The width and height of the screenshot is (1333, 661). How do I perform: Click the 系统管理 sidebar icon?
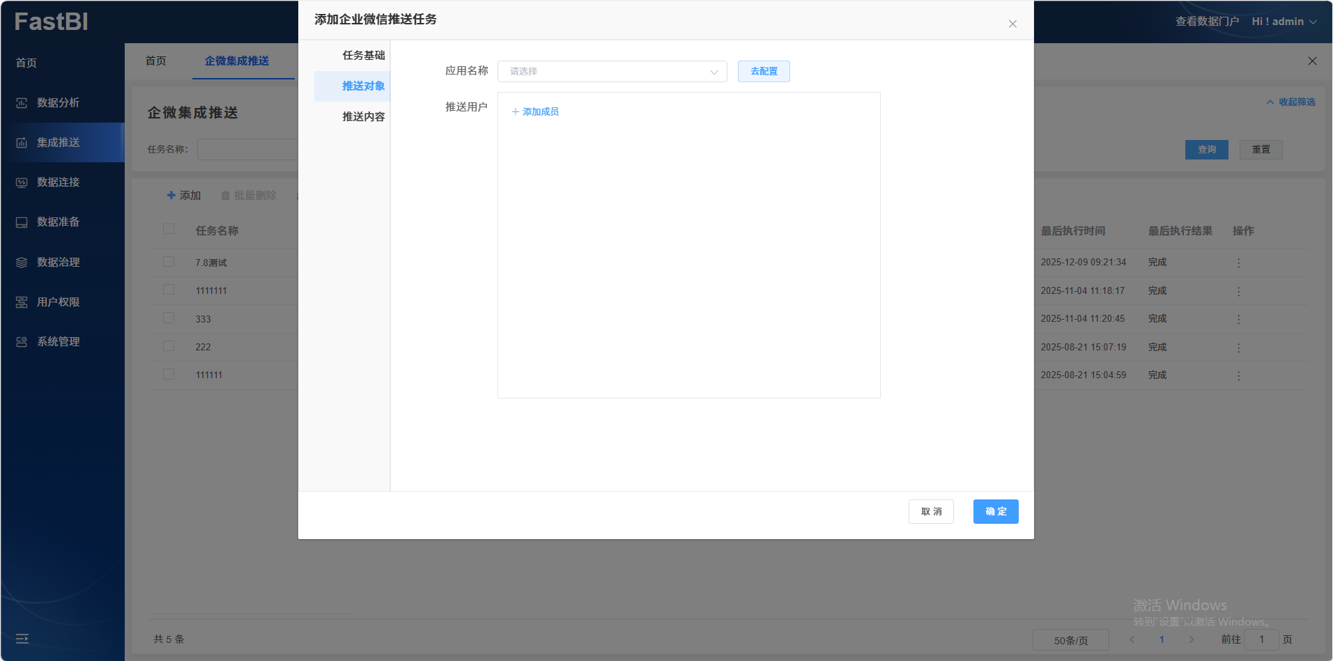coord(22,342)
